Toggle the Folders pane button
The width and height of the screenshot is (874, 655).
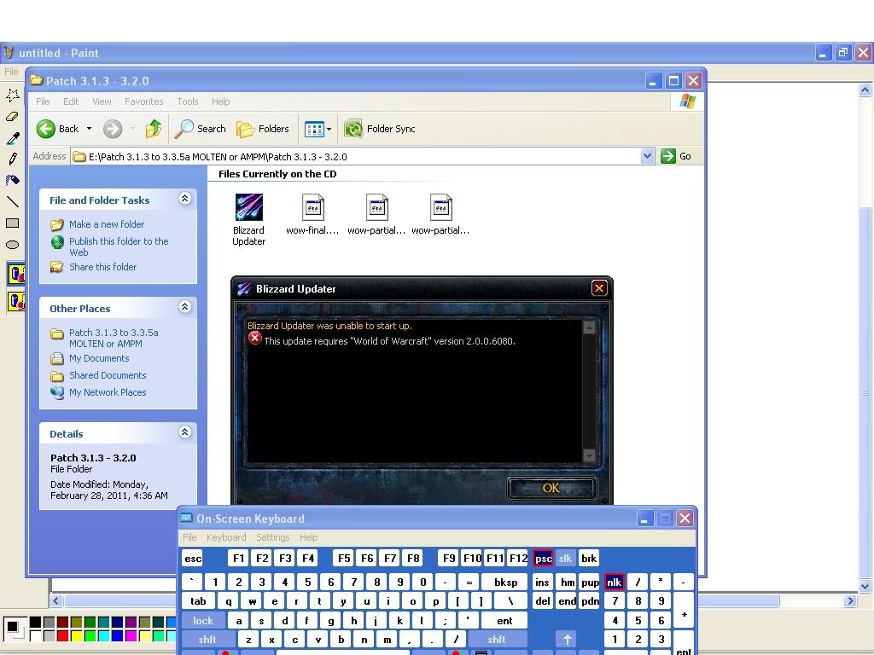(x=263, y=129)
